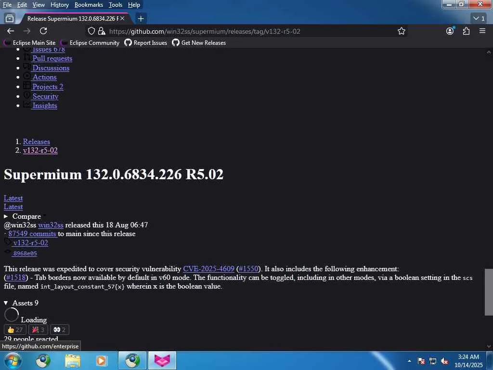Open the Security link
Screen dimensions: 493x370
pyautogui.click(x=46, y=96)
